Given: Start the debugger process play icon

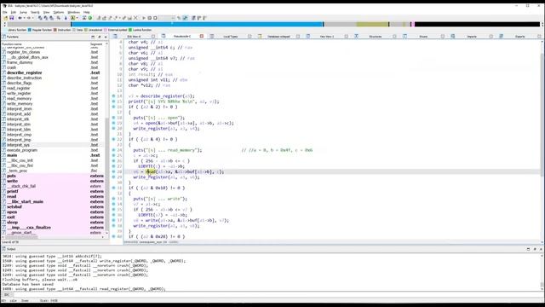Looking at the screenshot, I should point(144,18).
